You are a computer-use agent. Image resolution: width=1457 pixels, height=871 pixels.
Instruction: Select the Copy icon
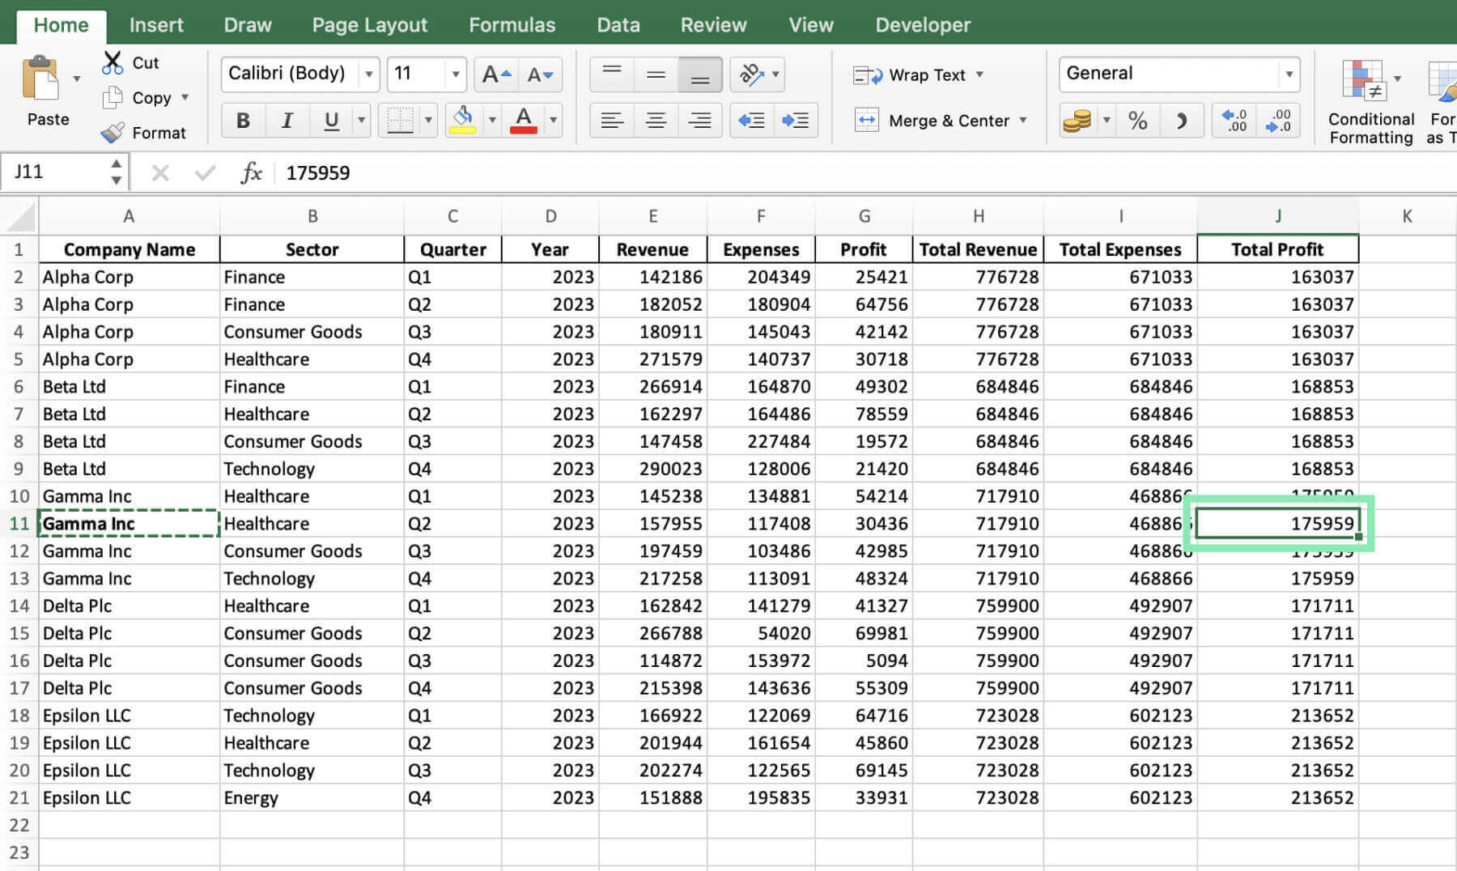113,97
